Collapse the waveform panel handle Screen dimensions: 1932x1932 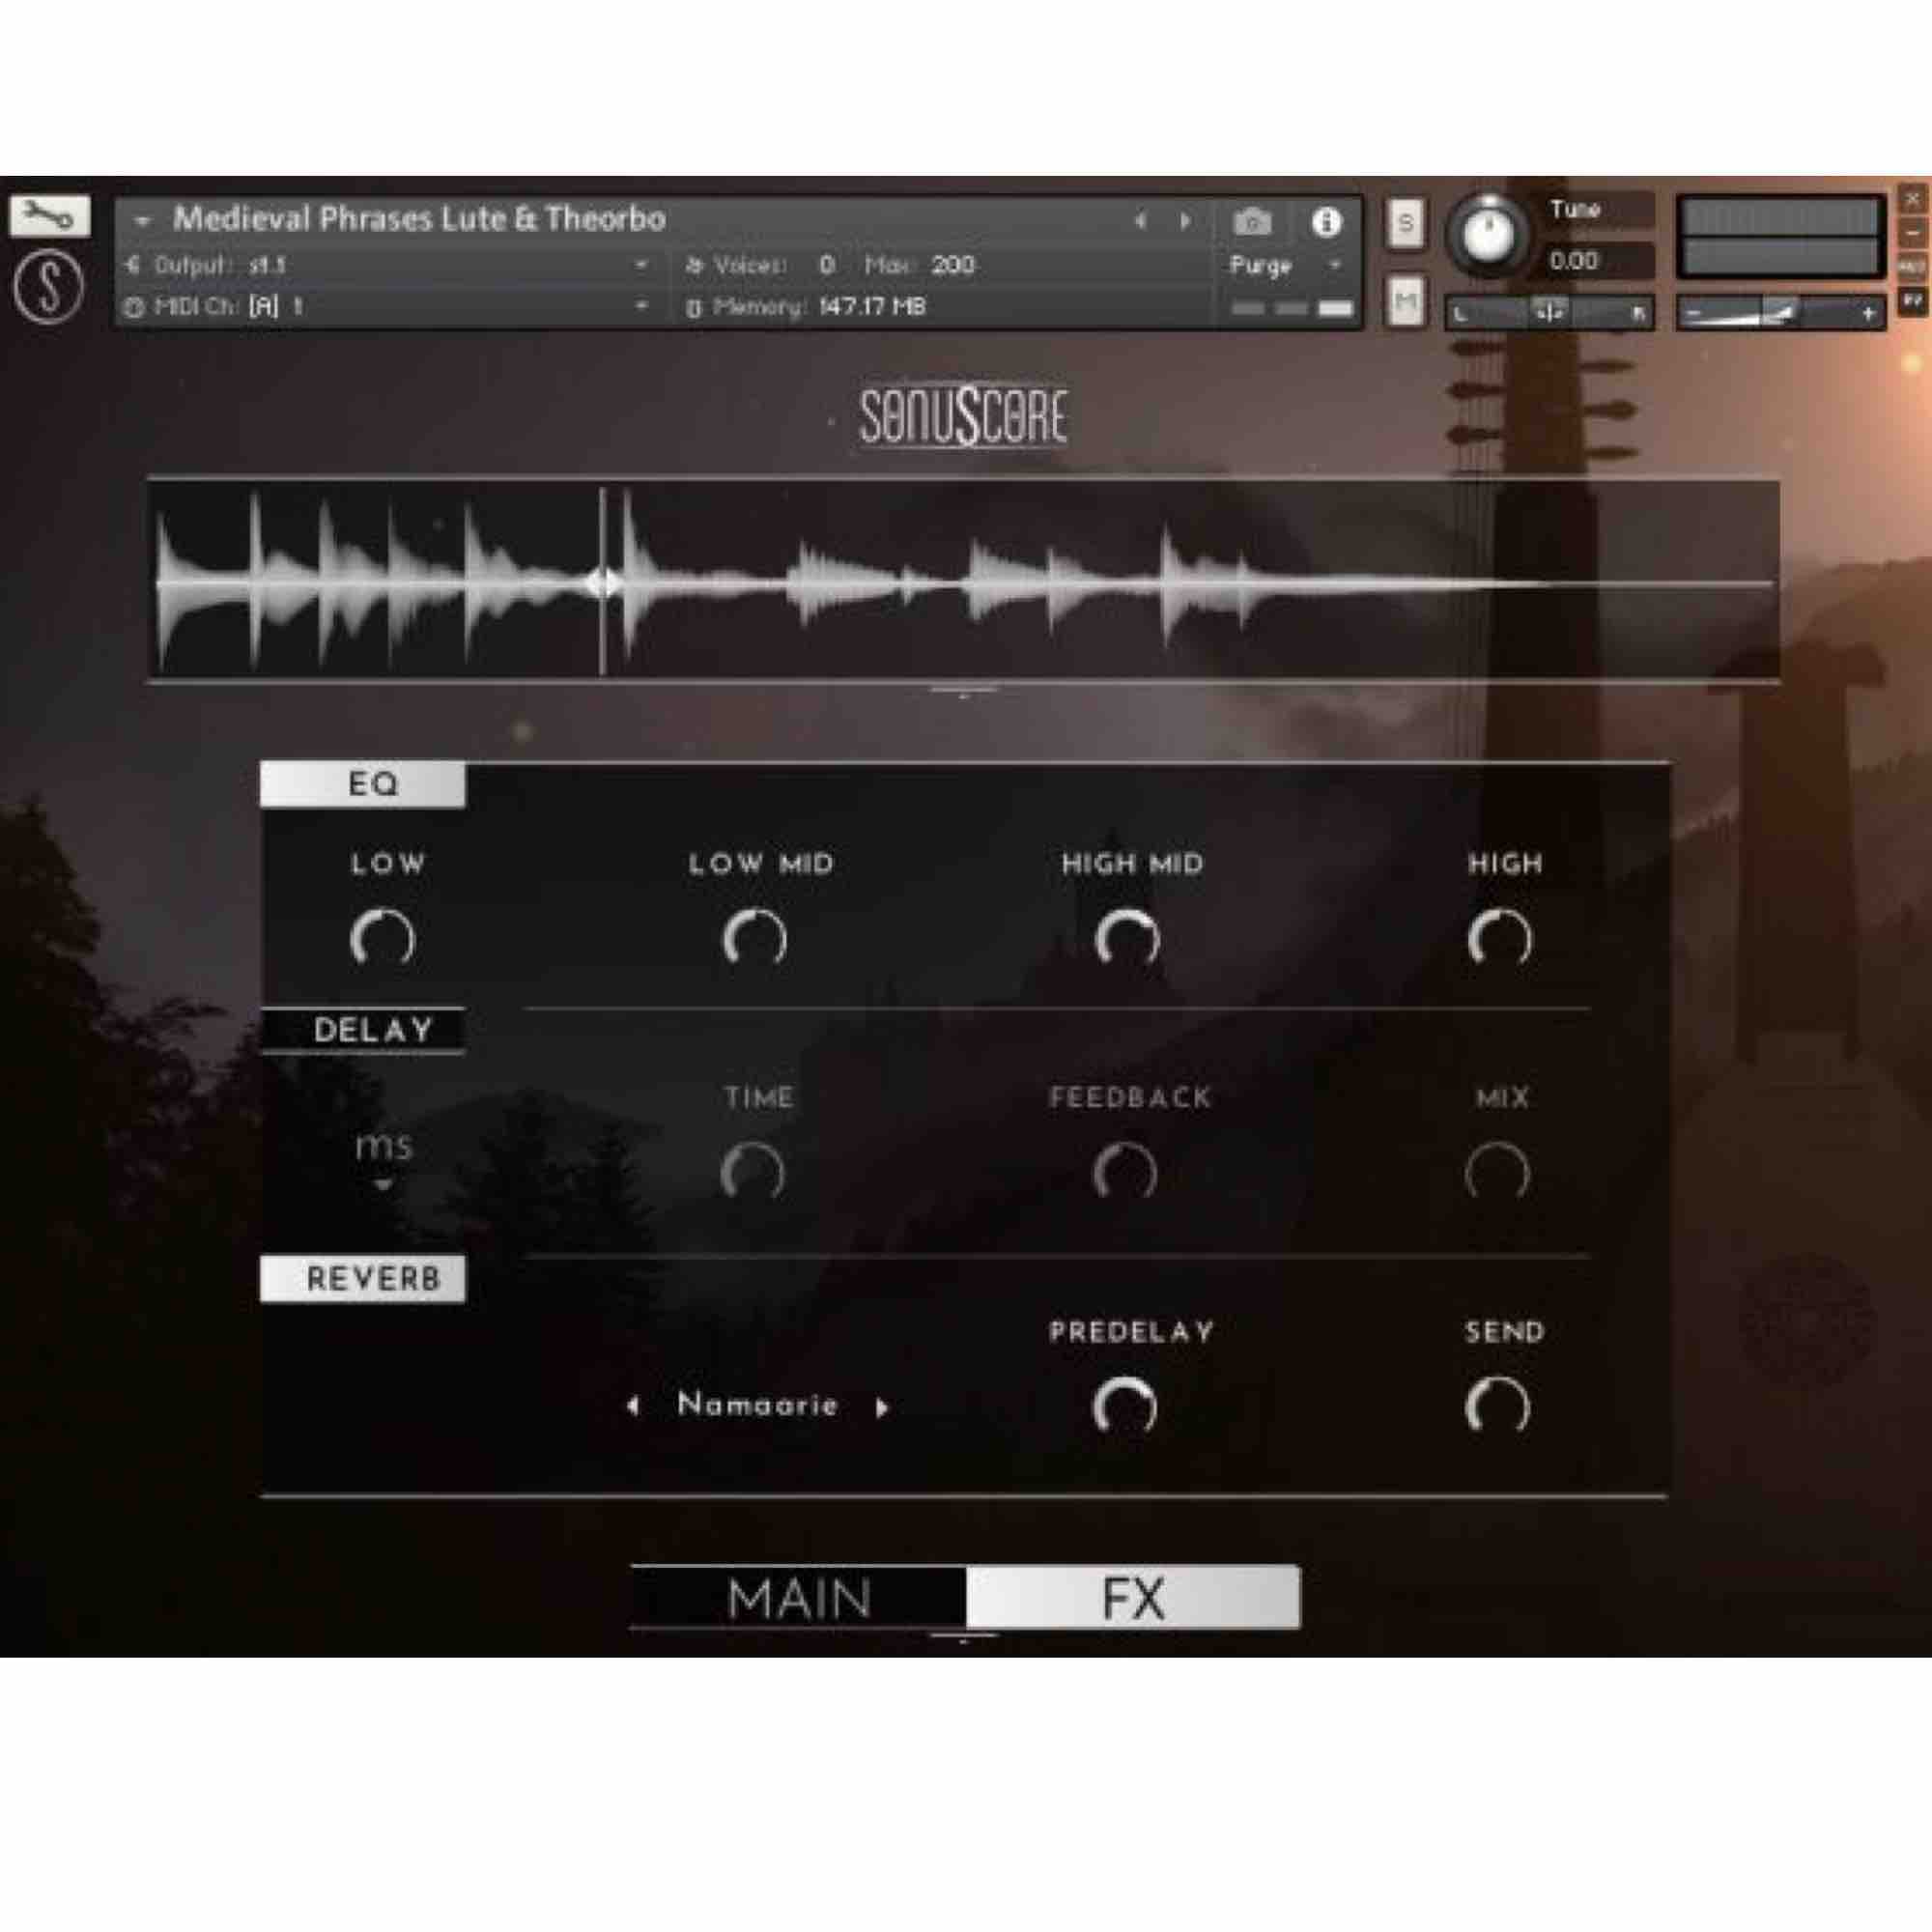963,691
